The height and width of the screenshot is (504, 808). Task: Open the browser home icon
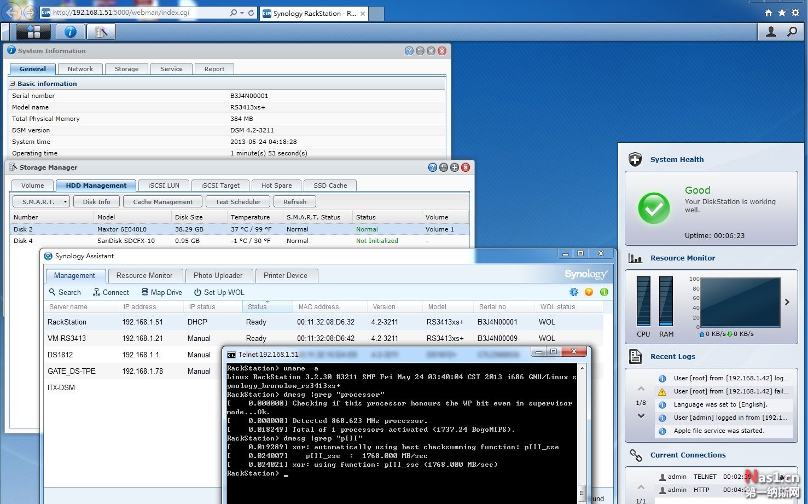pyautogui.click(x=769, y=13)
